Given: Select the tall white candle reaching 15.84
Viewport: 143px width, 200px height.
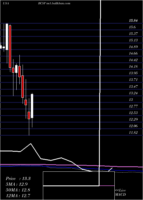Looking at the screenshot, I should point(7,37).
